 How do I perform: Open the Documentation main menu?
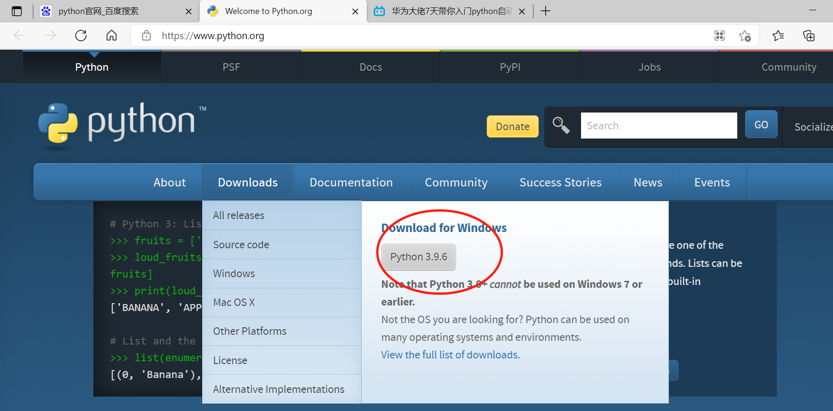pyautogui.click(x=351, y=182)
